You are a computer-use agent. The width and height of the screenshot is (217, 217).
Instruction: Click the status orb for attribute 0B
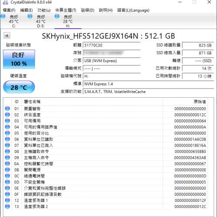[x=7, y=170]
